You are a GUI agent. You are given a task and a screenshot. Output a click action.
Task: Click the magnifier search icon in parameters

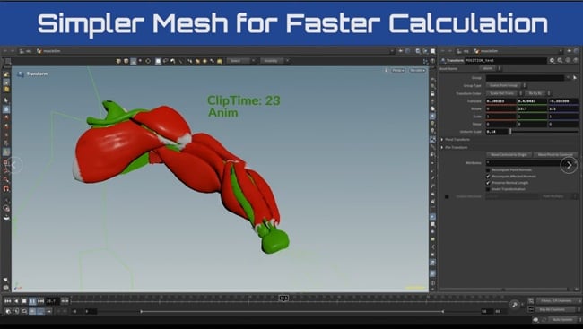560,60
